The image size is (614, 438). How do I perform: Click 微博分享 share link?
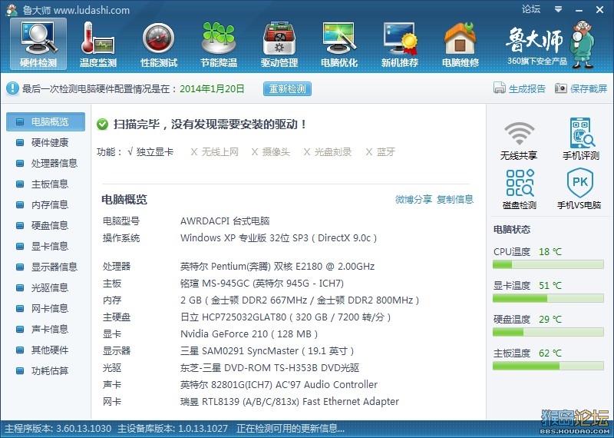coord(414,199)
